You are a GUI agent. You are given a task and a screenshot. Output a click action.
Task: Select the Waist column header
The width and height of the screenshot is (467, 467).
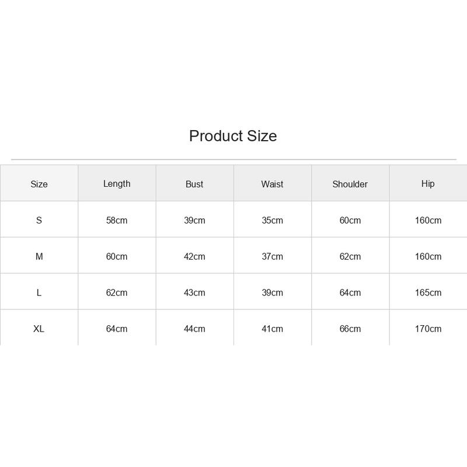point(272,184)
